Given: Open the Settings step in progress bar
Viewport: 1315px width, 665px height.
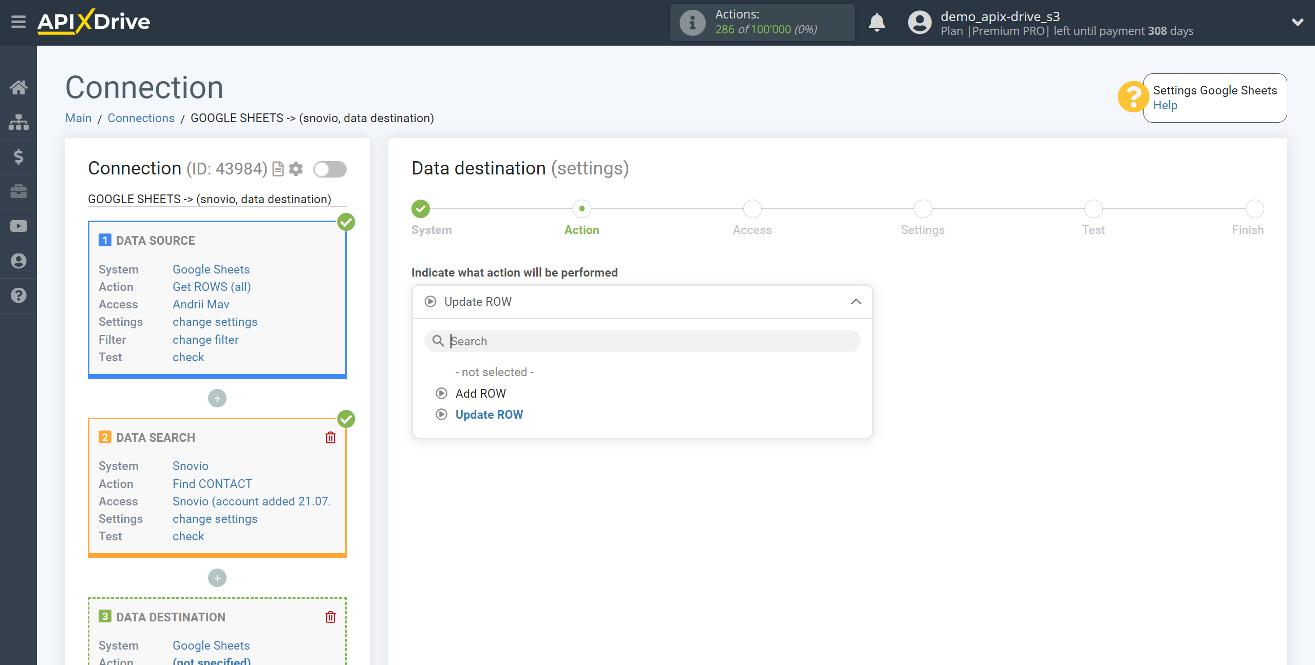Looking at the screenshot, I should 923,209.
